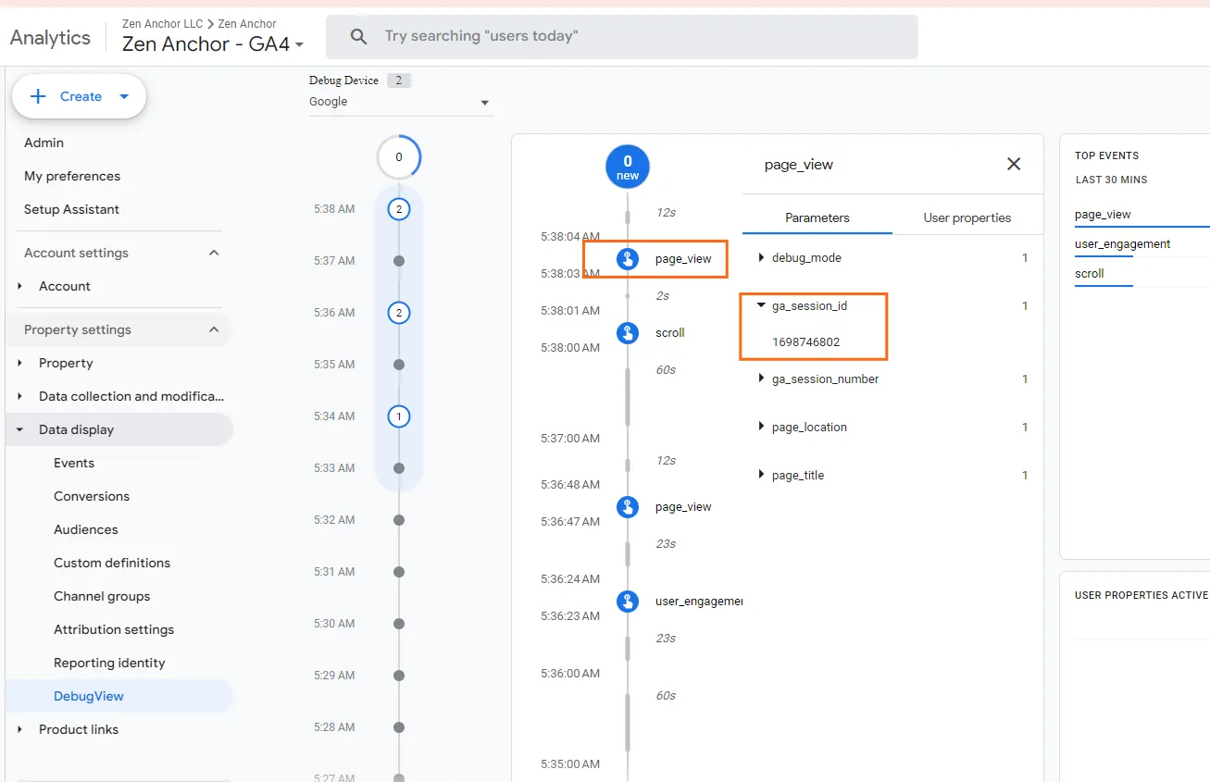Image resolution: width=1210 pixels, height=782 pixels.
Task: Click the plus icon in Create button
Action: [38, 96]
